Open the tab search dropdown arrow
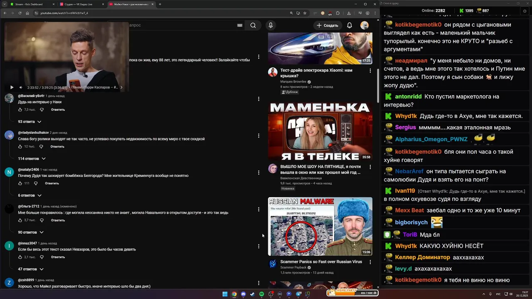 (x=4, y=4)
